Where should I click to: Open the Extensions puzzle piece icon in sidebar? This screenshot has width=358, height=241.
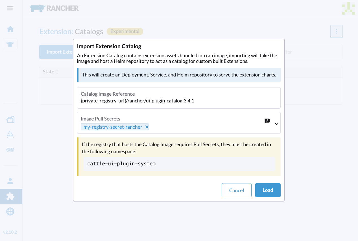pos(10,196)
